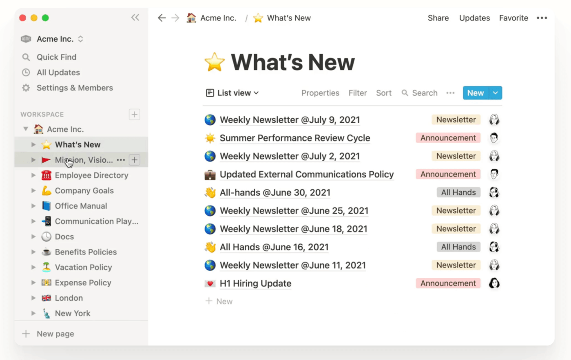Open the Updates menu in top bar

click(474, 18)
